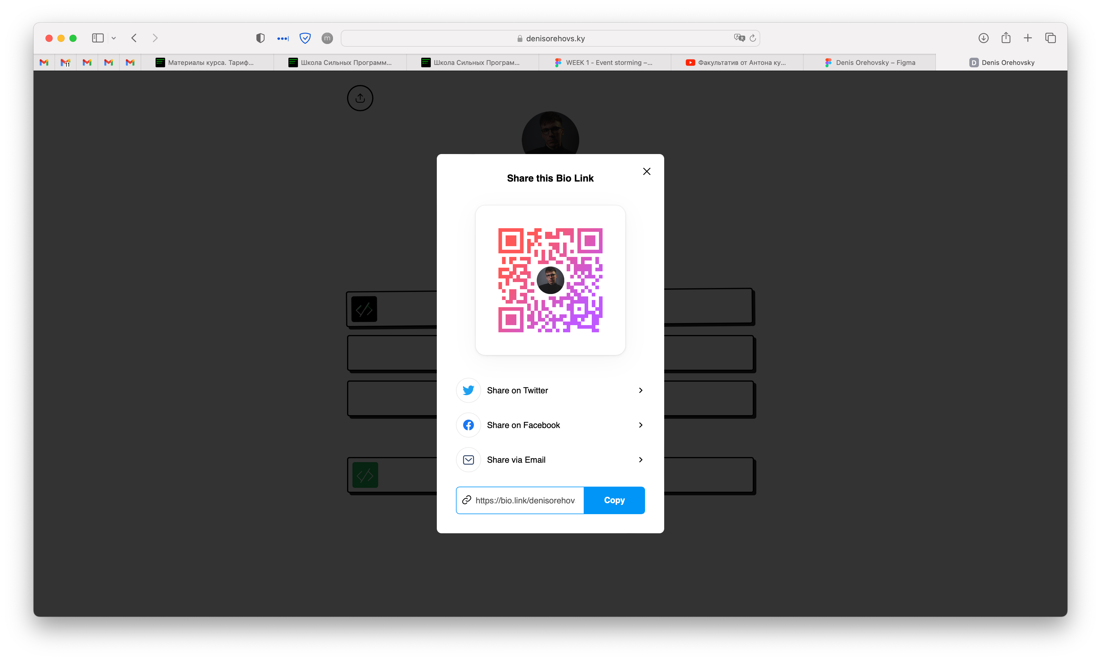Copy the bio link URL

pos(614,500)
